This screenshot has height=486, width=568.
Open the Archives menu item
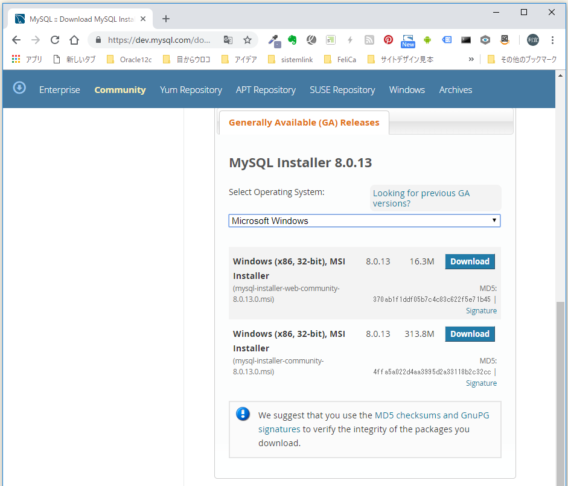click(x=455, y=89)
